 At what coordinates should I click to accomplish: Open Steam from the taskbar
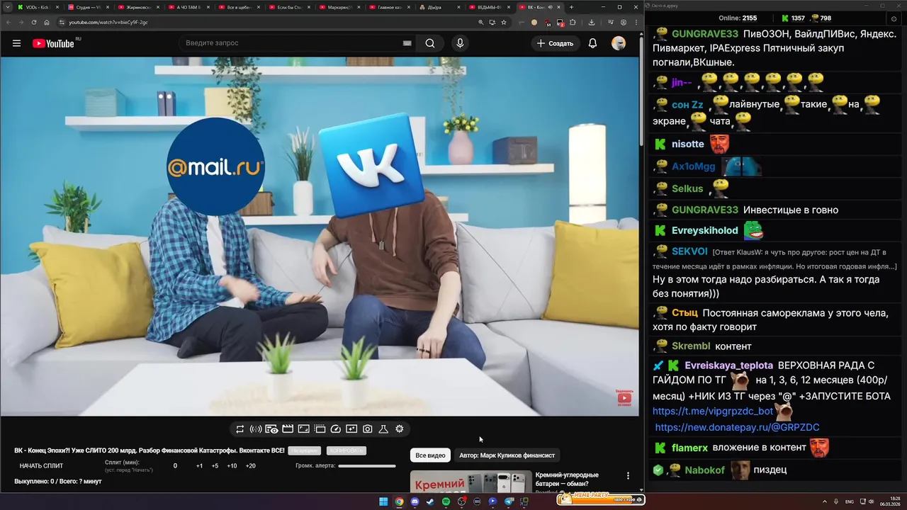[x=430, y=501]
